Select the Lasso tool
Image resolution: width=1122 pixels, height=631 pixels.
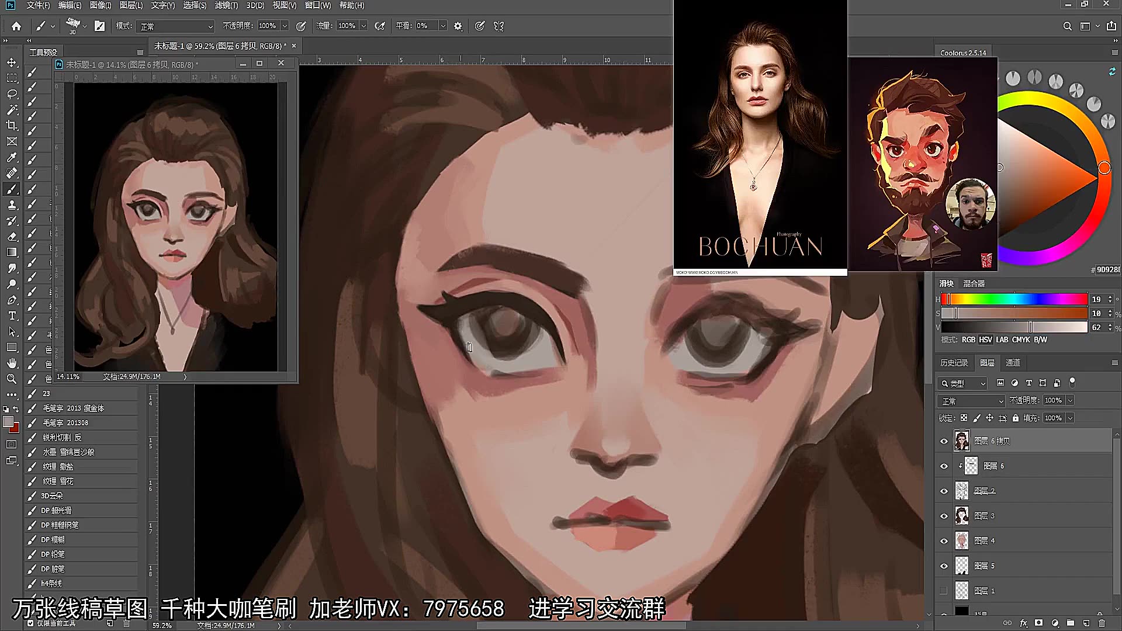coord(12,94)
